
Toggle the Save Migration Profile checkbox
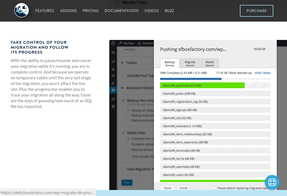point(123,169)
